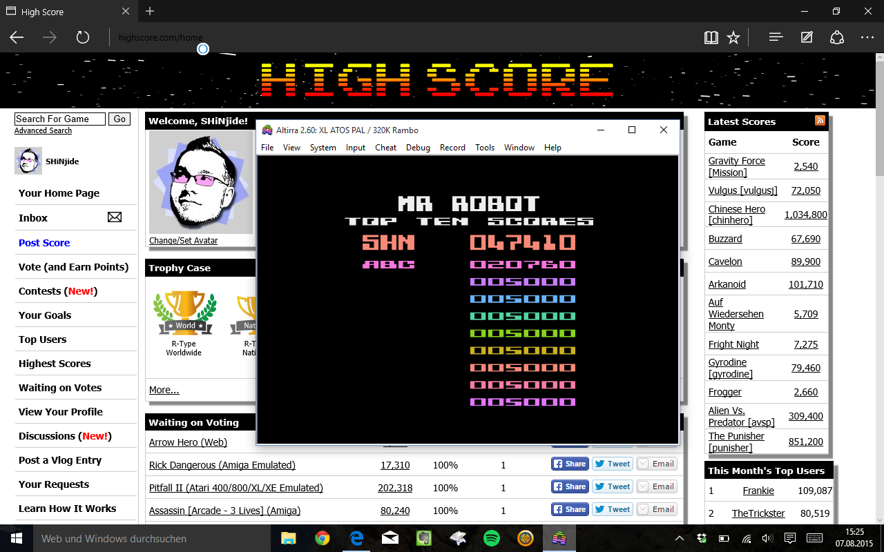Click the Edge Share icon
The width and height of the screenshot is (884, 552).
tap(837, 37)
